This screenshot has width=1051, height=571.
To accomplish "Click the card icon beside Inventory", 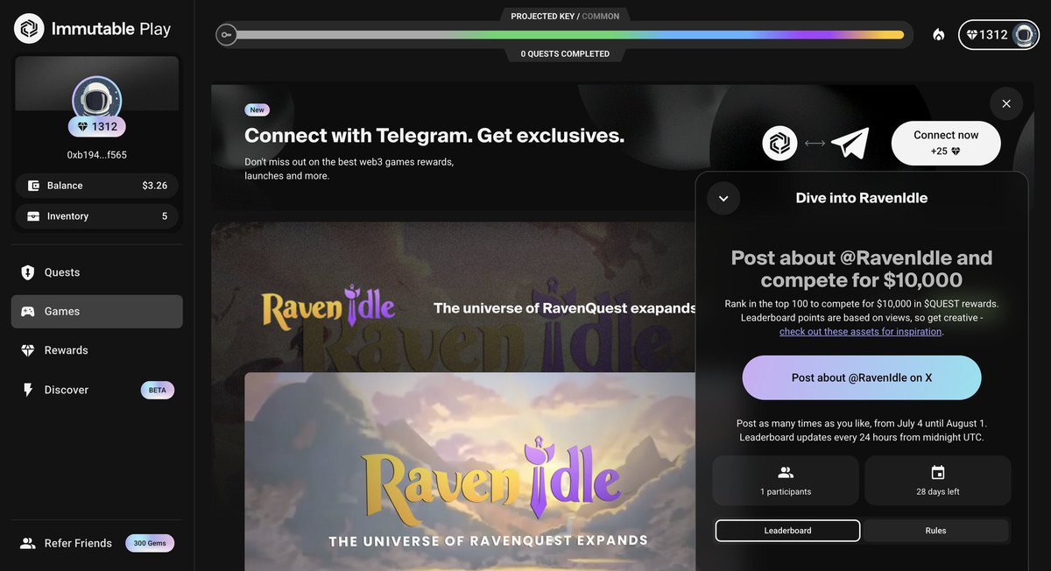I will (x=33, y=216).
